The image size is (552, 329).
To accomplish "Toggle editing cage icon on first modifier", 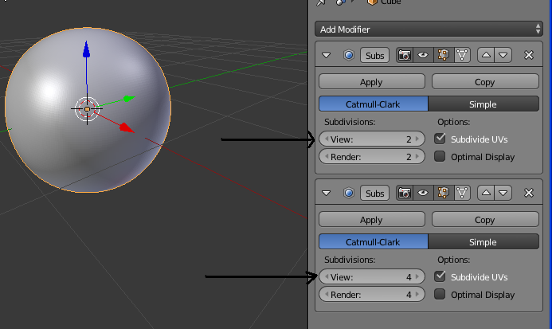I will click(462, 55).
